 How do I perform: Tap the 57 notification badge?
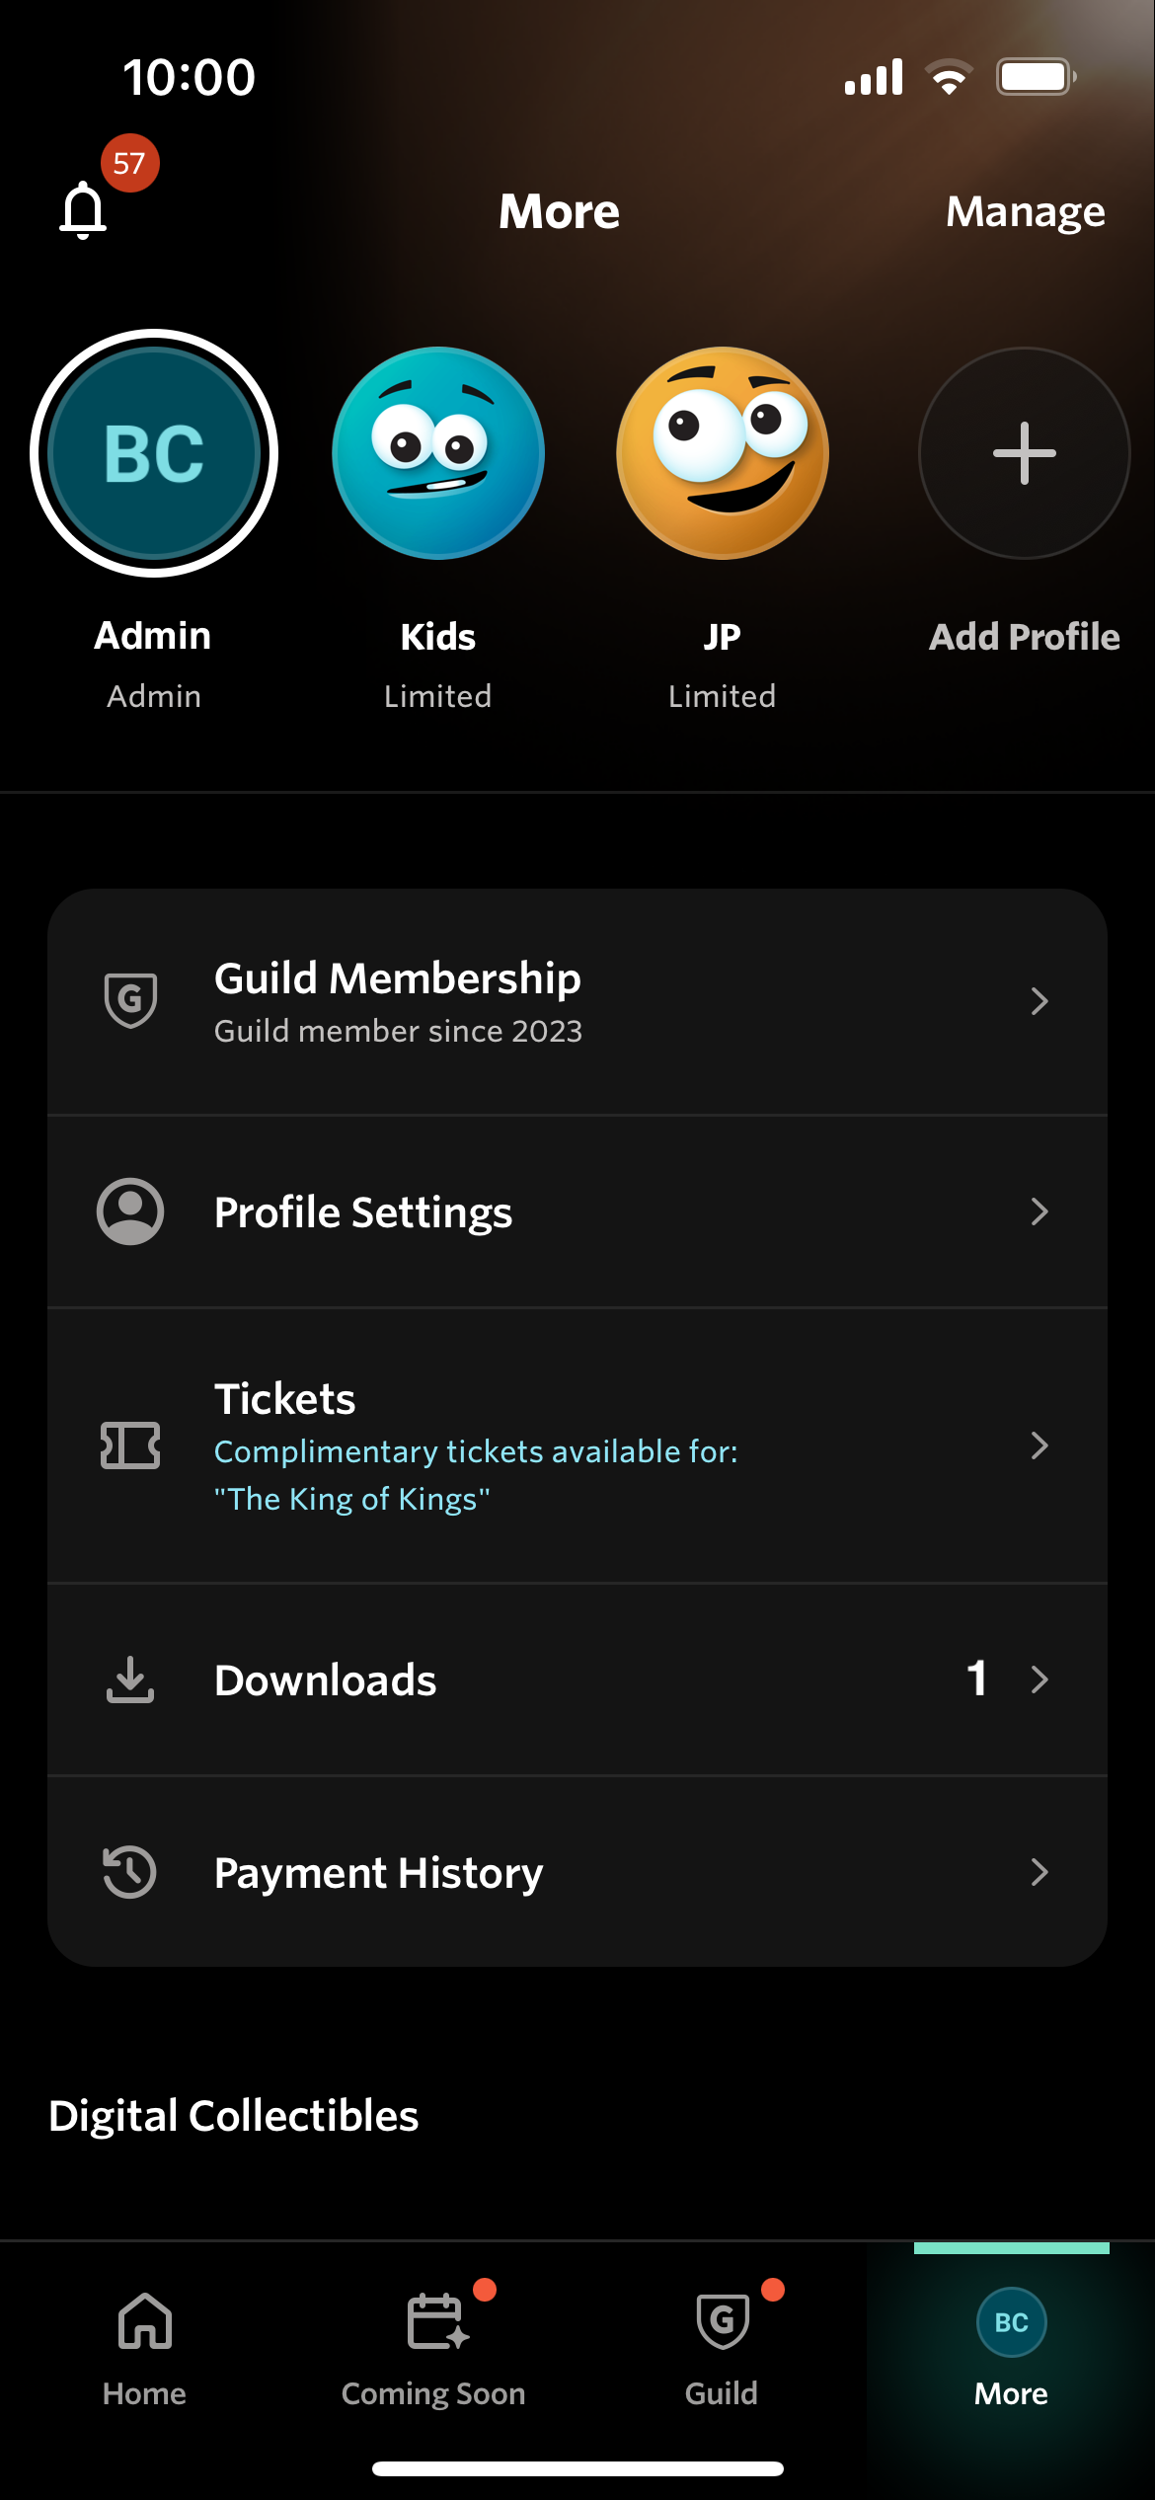(129, 163)
